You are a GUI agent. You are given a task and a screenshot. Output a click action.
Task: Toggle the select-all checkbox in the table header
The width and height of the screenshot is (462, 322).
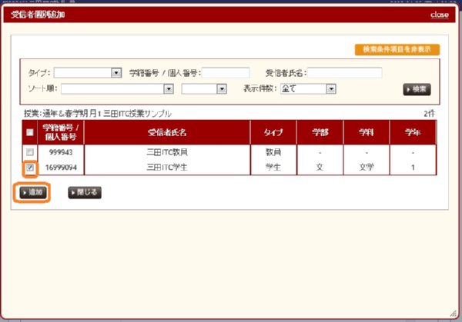pyautogui.click(x=29, y=132)
